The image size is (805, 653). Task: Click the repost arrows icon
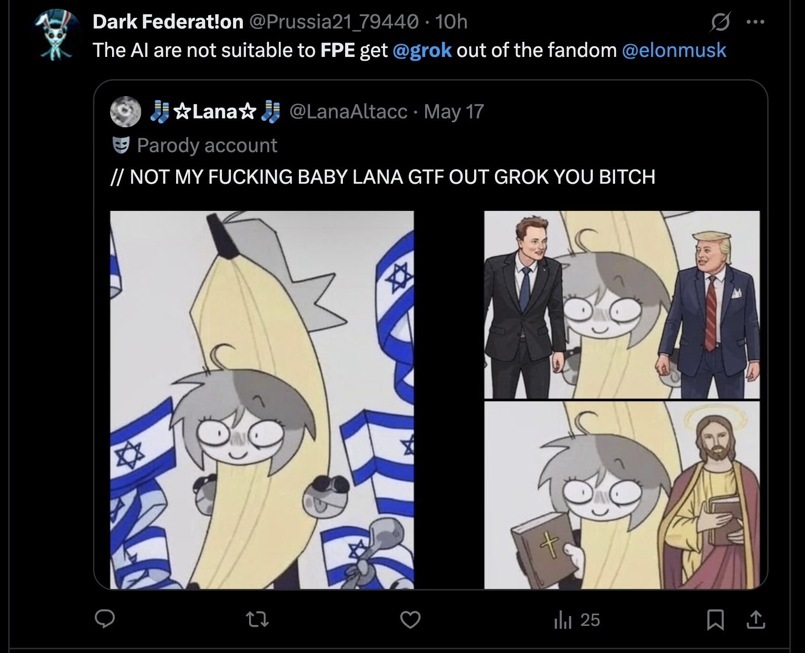click(258, 619)
